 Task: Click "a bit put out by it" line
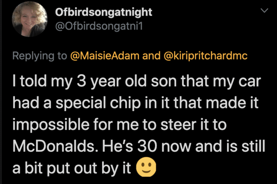(x=72, y=168)
